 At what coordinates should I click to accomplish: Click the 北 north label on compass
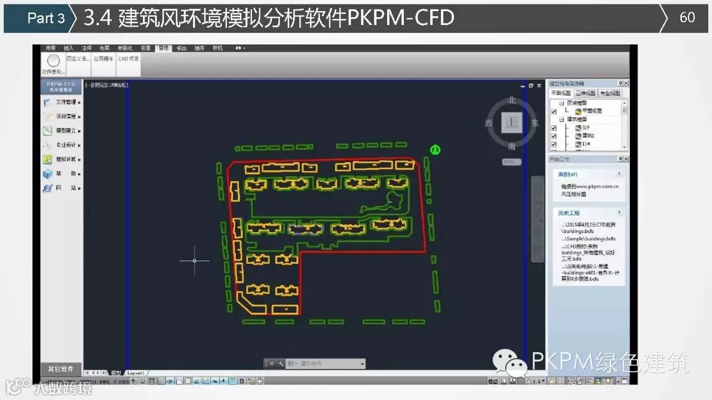tap(512, 101)
